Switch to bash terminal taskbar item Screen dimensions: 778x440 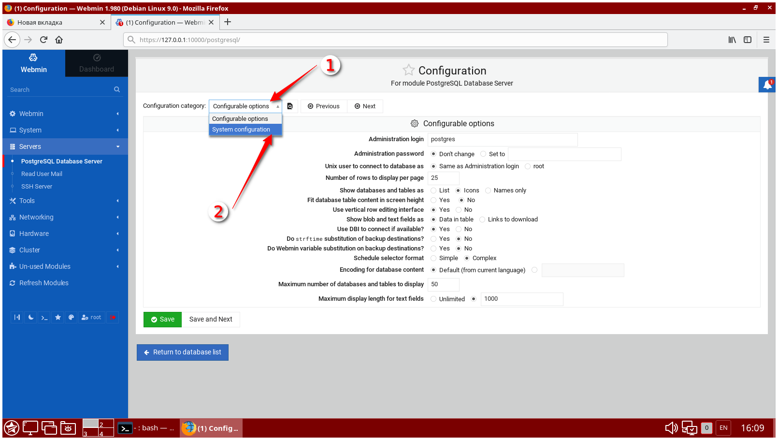[x=146, y=428]
